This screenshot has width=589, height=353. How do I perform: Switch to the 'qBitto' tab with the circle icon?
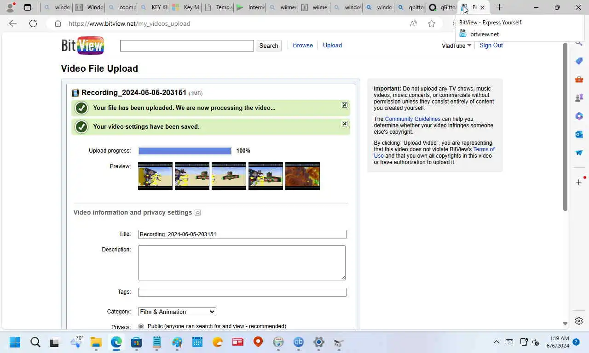(x=443, y=7)
